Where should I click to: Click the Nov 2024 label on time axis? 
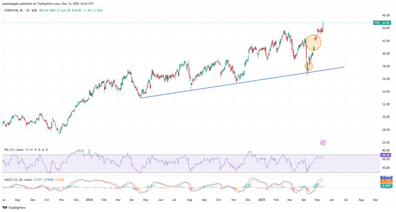point(234,200)
